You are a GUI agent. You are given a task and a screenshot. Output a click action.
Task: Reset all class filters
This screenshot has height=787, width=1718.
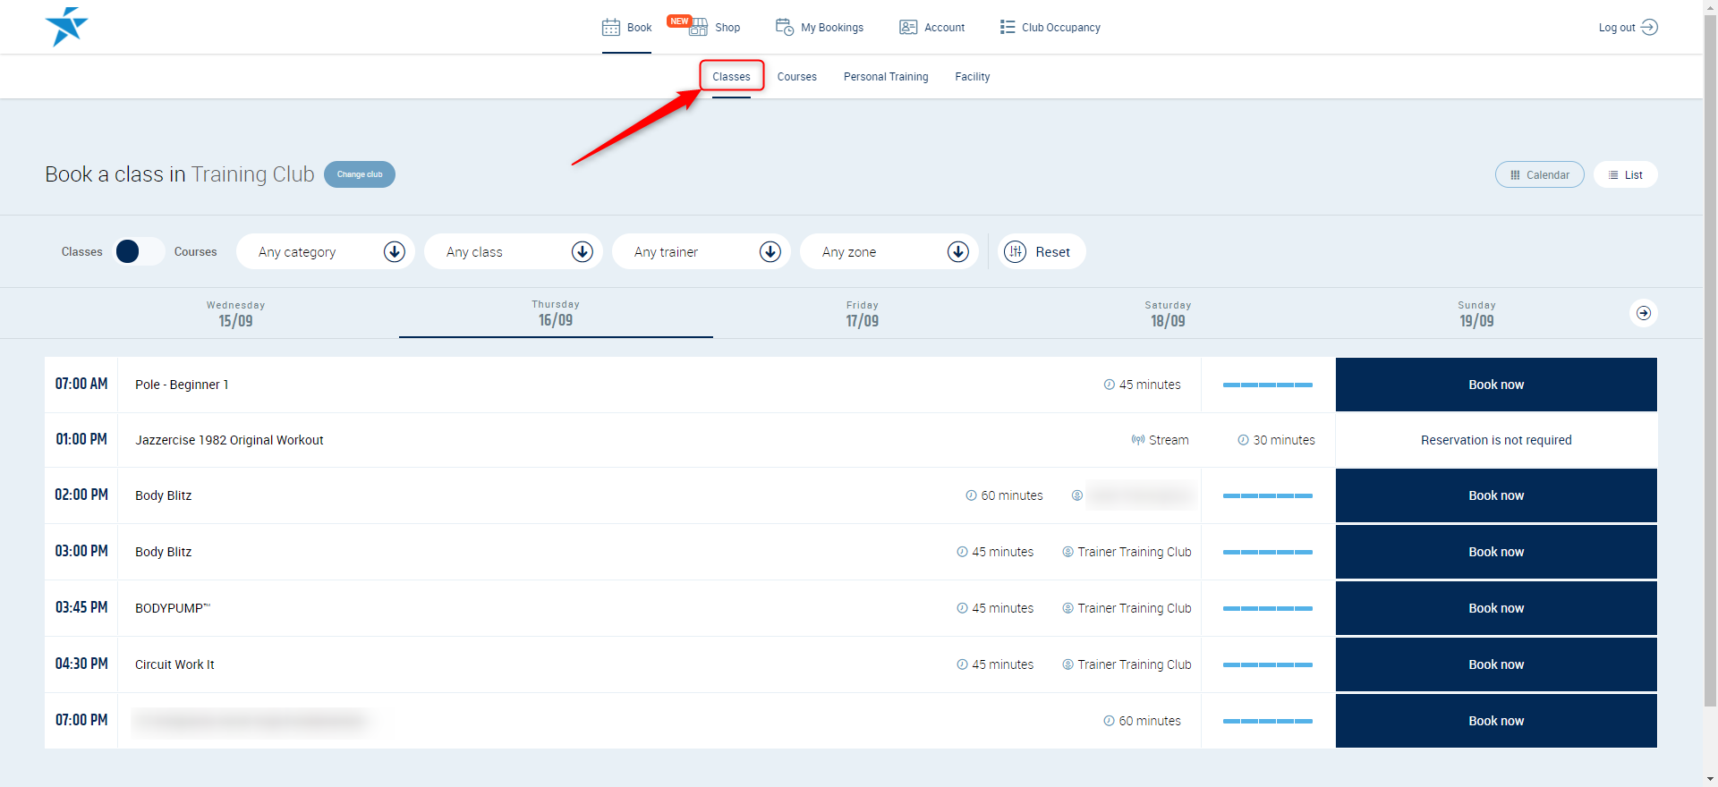pyautogui.click(x=1041, y=252)
